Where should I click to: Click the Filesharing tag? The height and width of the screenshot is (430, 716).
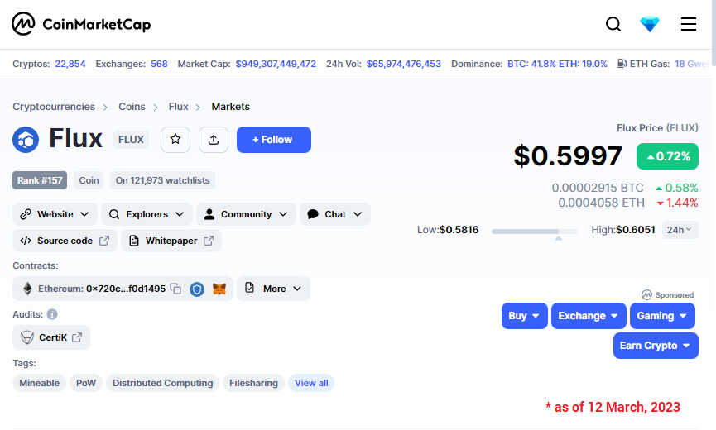(x=253, y=383)
